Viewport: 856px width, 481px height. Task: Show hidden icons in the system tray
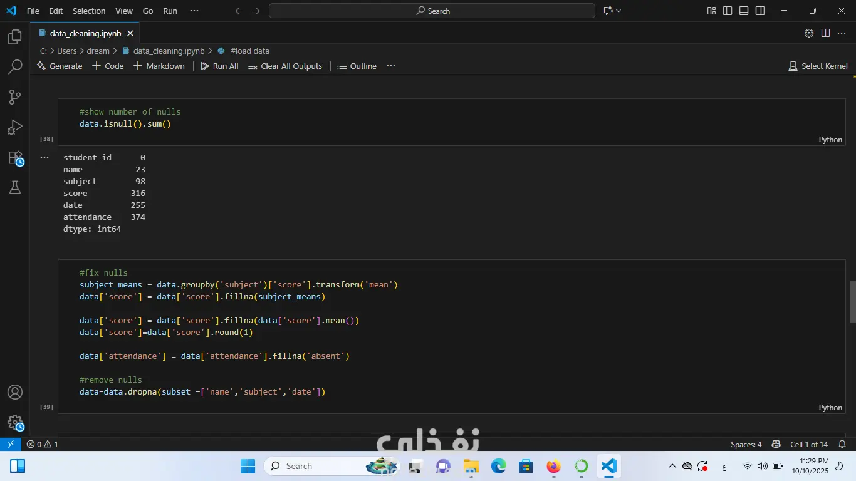point(672,466)
